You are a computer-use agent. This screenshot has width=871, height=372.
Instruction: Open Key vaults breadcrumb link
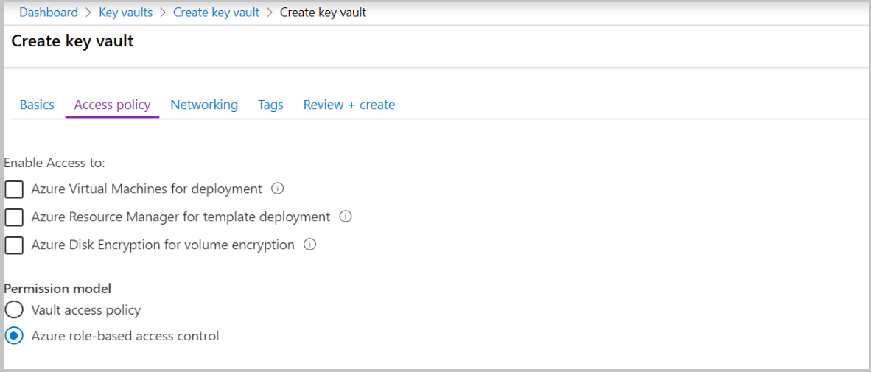point(125,13)
